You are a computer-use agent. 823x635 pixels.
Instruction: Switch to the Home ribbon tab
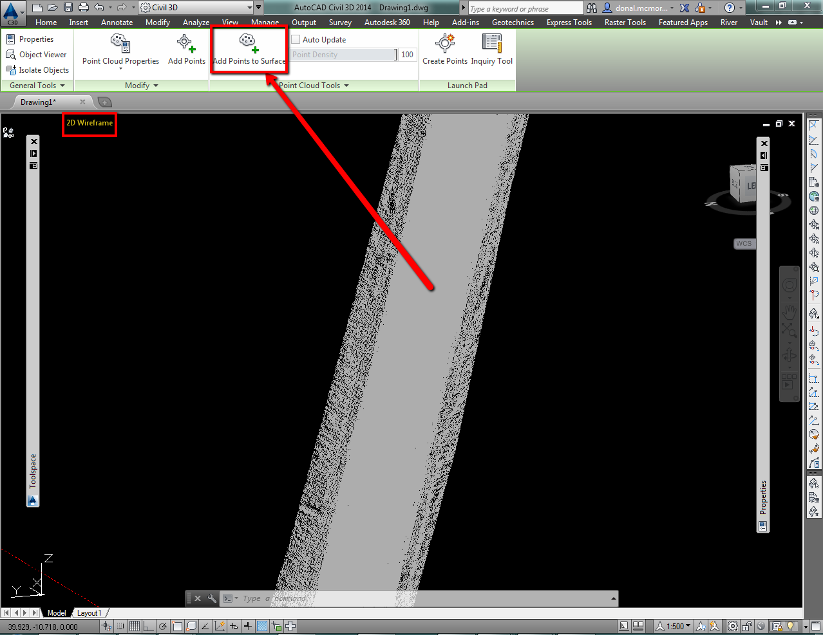(46, 23)
